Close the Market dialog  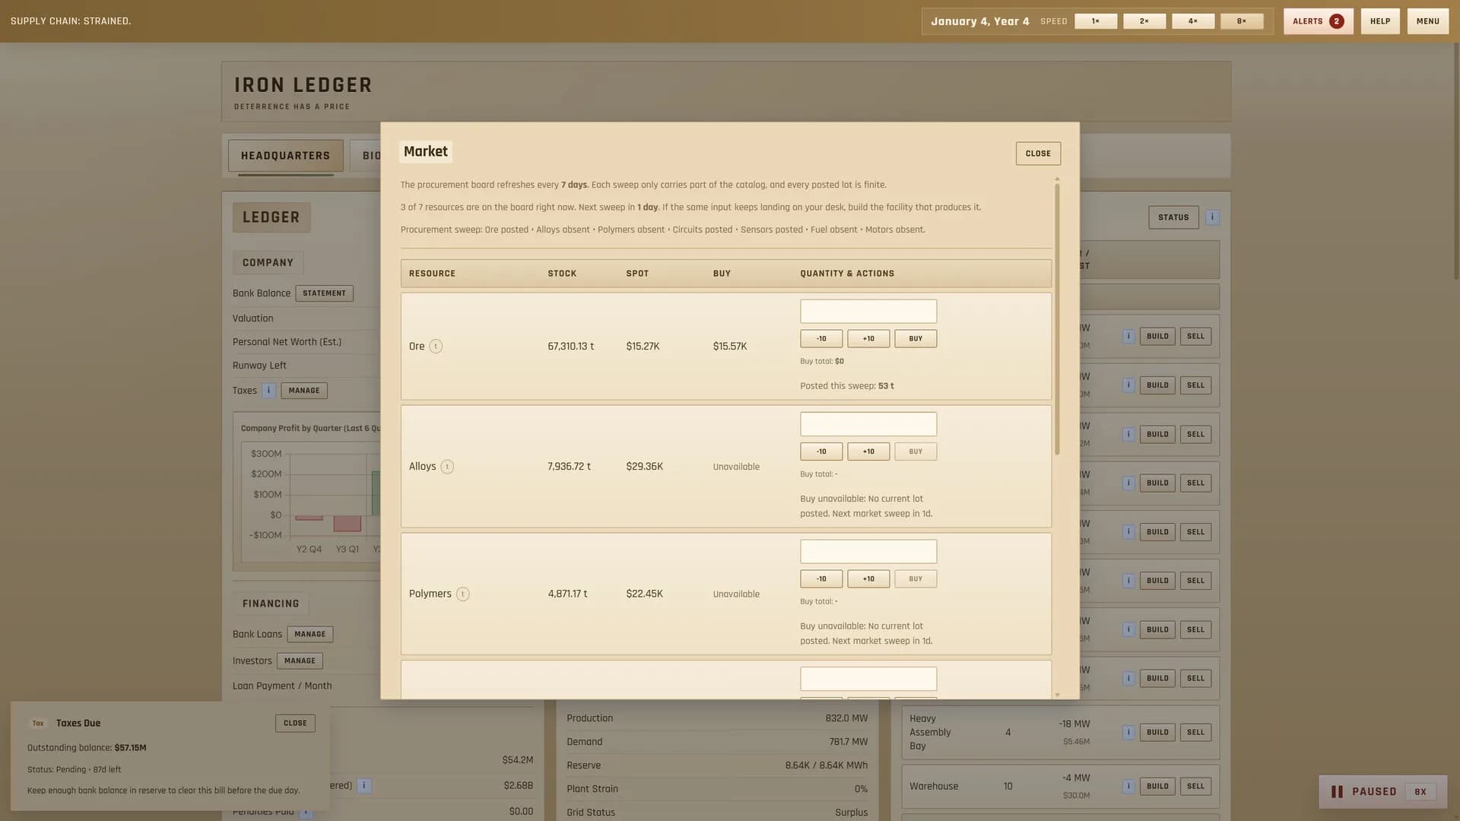(x=1038, y=154)
